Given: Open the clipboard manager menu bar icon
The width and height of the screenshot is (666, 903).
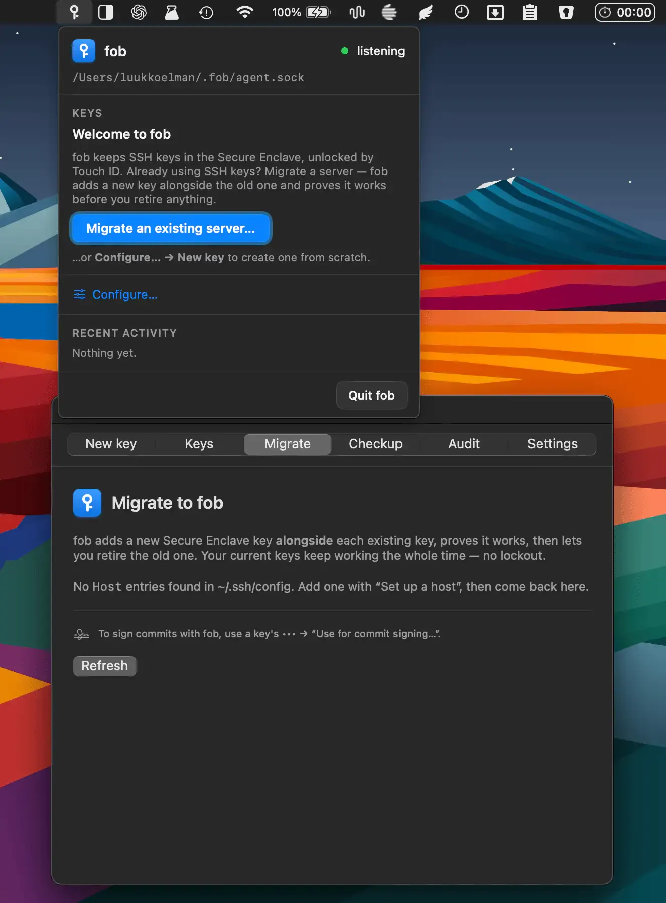Looking at the screenshot, I should coord(529,12).
